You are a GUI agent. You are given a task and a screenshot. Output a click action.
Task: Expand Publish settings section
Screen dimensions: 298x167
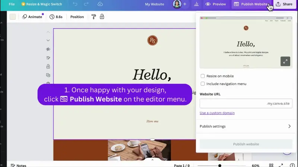[246, 126]
